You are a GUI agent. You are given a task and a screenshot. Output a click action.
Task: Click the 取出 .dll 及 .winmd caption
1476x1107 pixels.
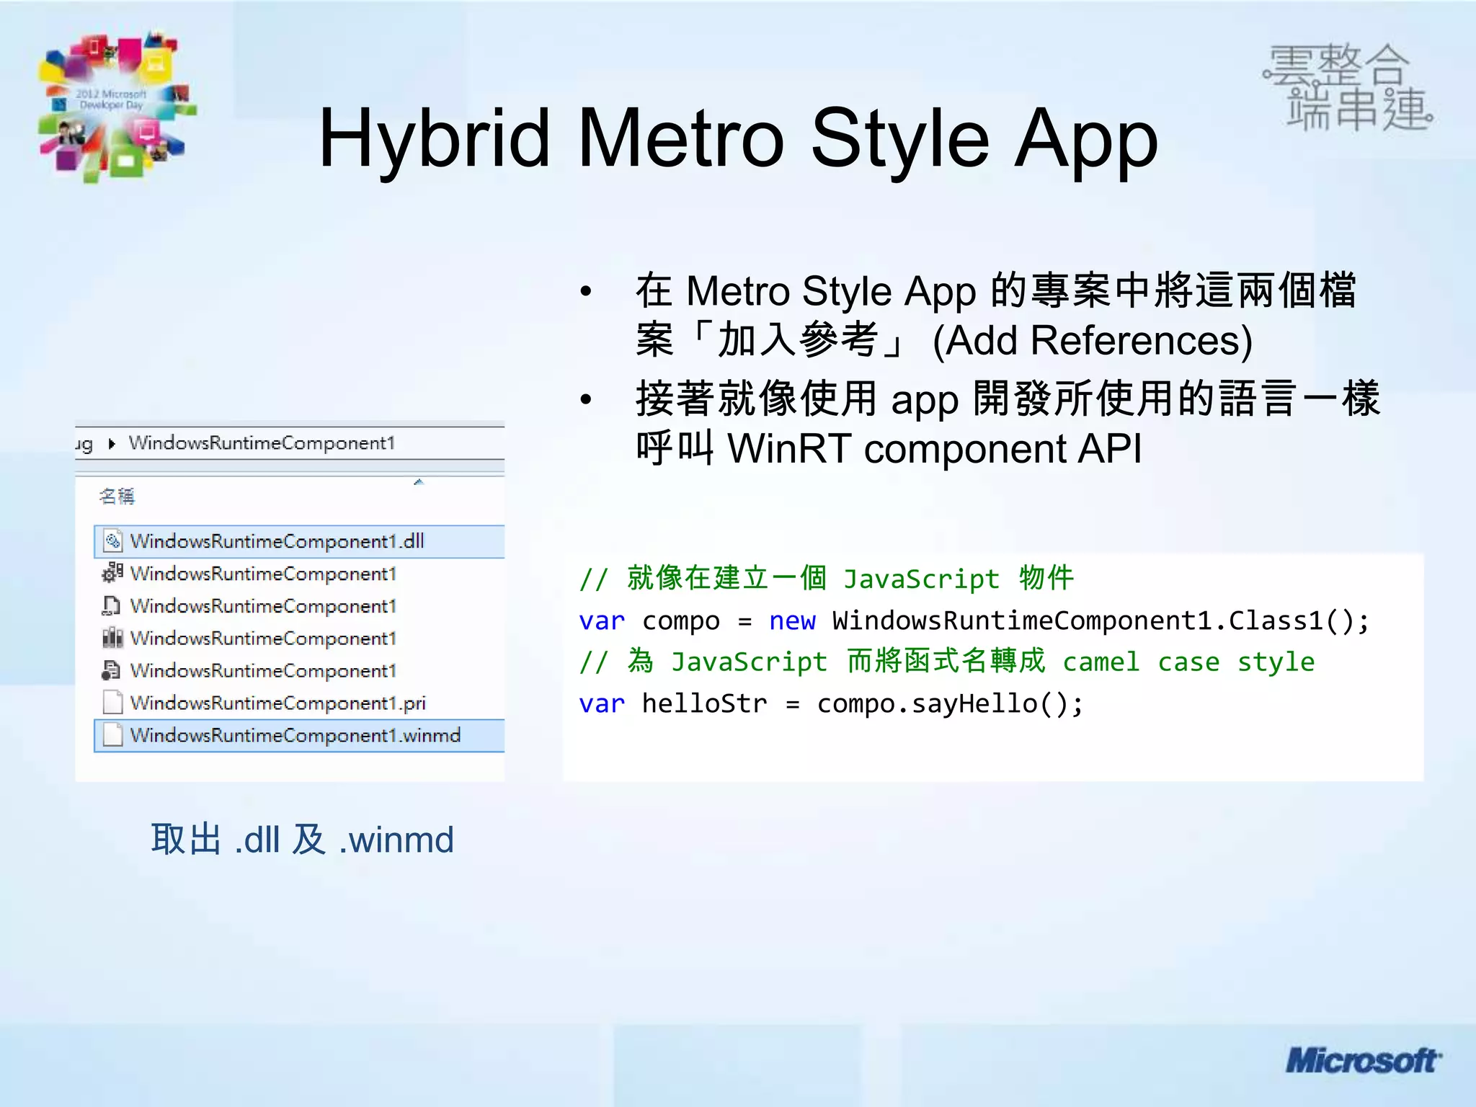point(302,840)
